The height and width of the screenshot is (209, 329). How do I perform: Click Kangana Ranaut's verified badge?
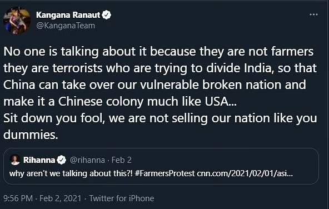(x=107, y=15)
